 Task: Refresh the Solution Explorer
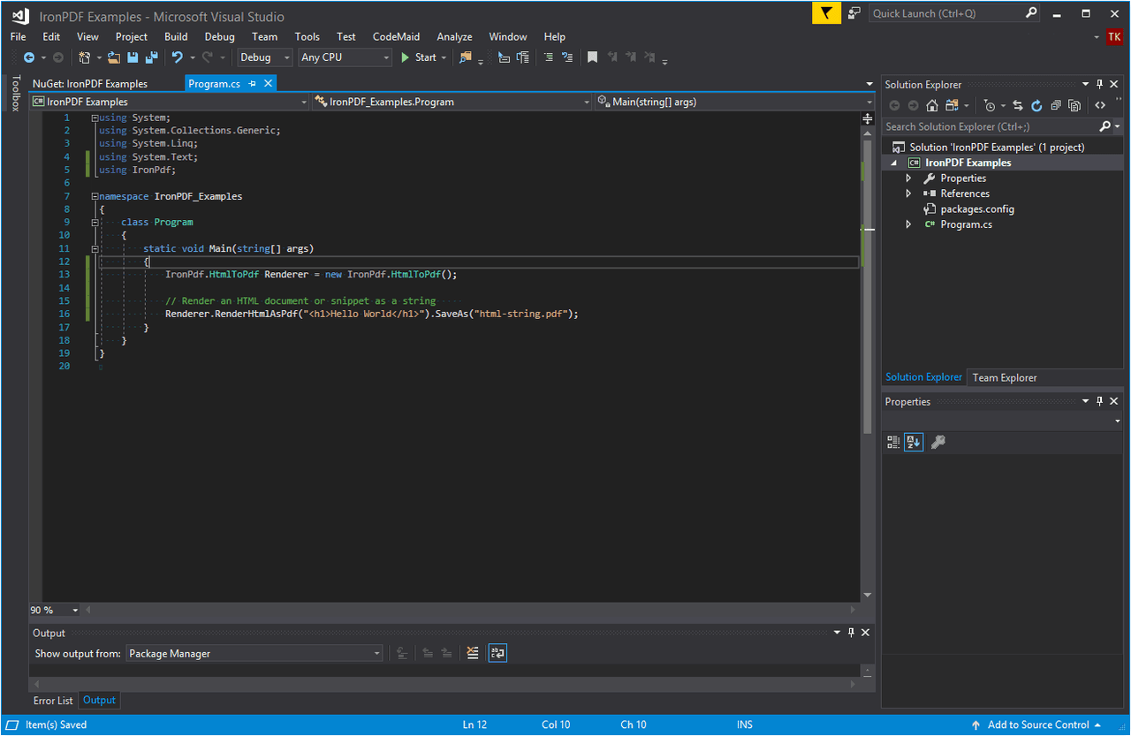(1036, 105)
